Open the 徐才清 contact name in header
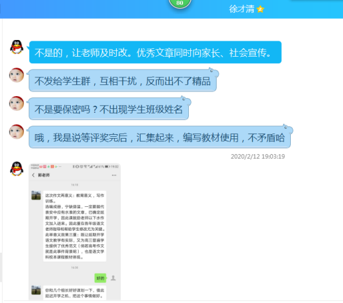The image size is (343, 303). click(x=242, y=9)
